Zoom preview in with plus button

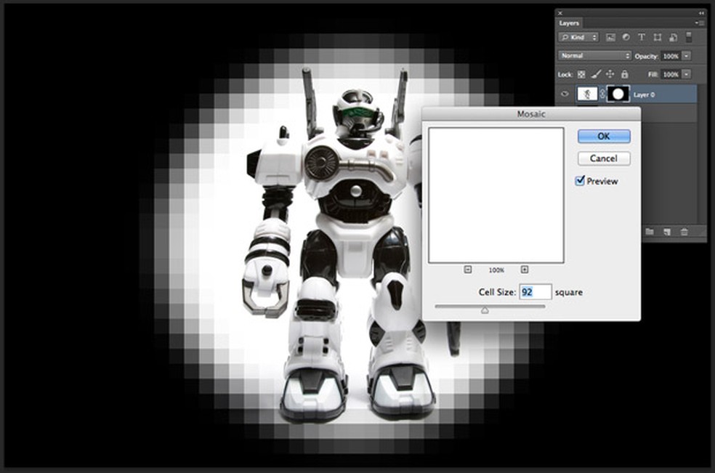click(525, 270)
